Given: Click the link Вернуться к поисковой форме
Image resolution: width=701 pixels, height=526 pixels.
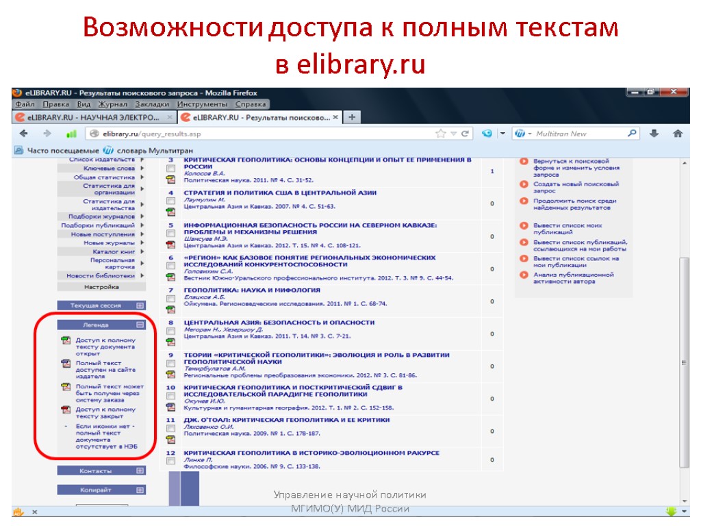Looking at the screenshot, I should [576, 168].
